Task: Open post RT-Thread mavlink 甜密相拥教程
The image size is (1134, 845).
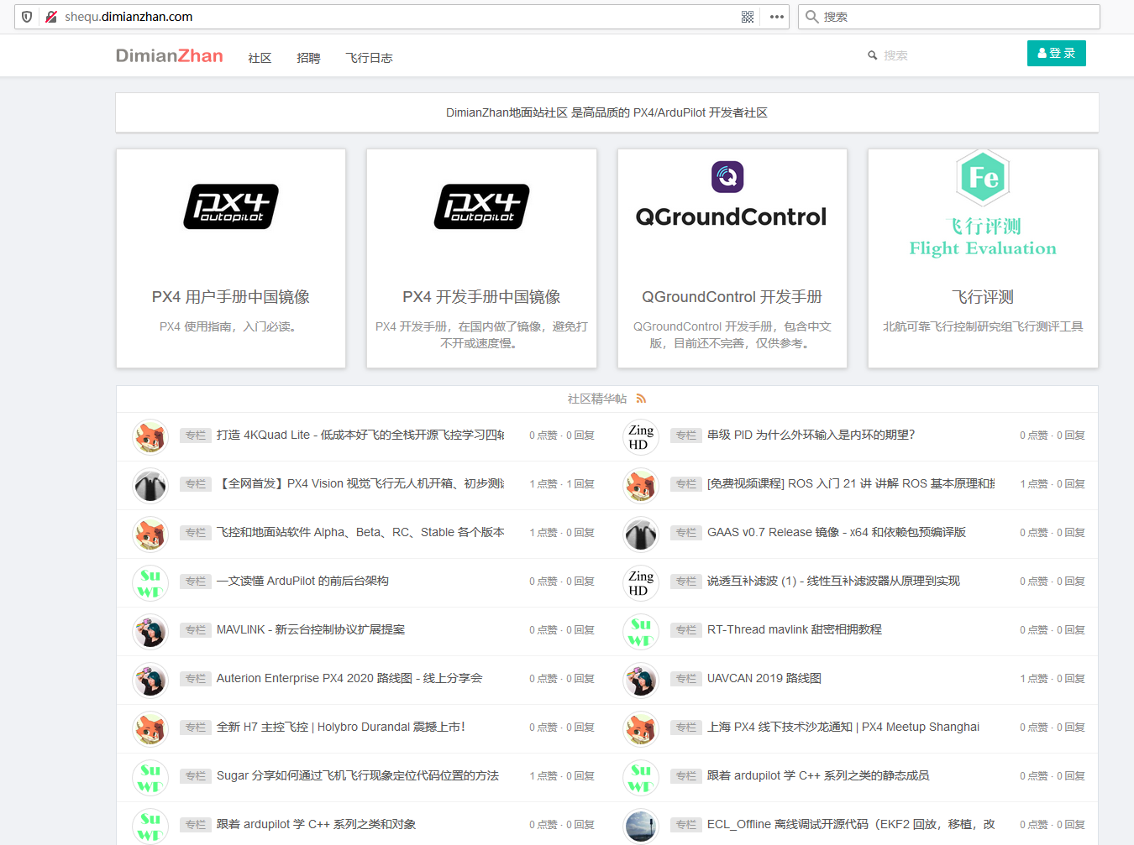Action: coord(795,630)
